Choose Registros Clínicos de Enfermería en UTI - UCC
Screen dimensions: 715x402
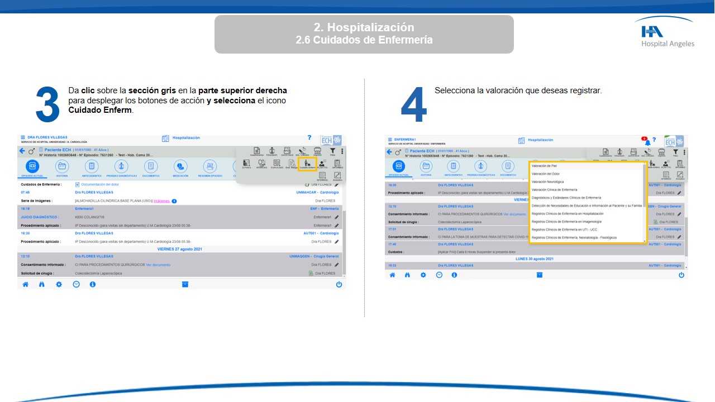pyautogui.click(x=564, y=229)
